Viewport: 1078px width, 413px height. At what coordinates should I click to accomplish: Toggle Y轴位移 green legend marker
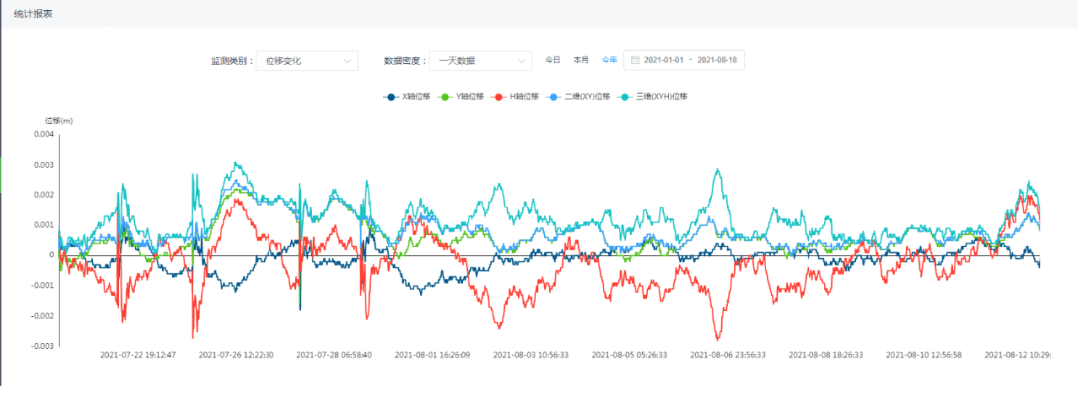click(446, 97)
